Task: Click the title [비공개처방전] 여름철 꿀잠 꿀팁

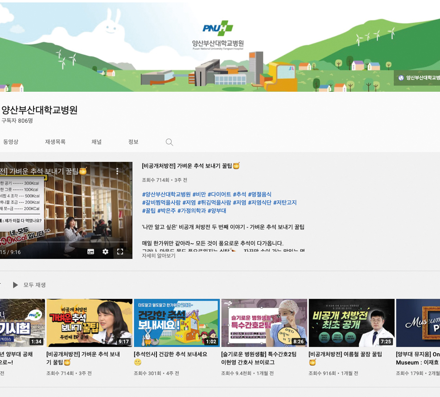Action: (x=345, y=358)
